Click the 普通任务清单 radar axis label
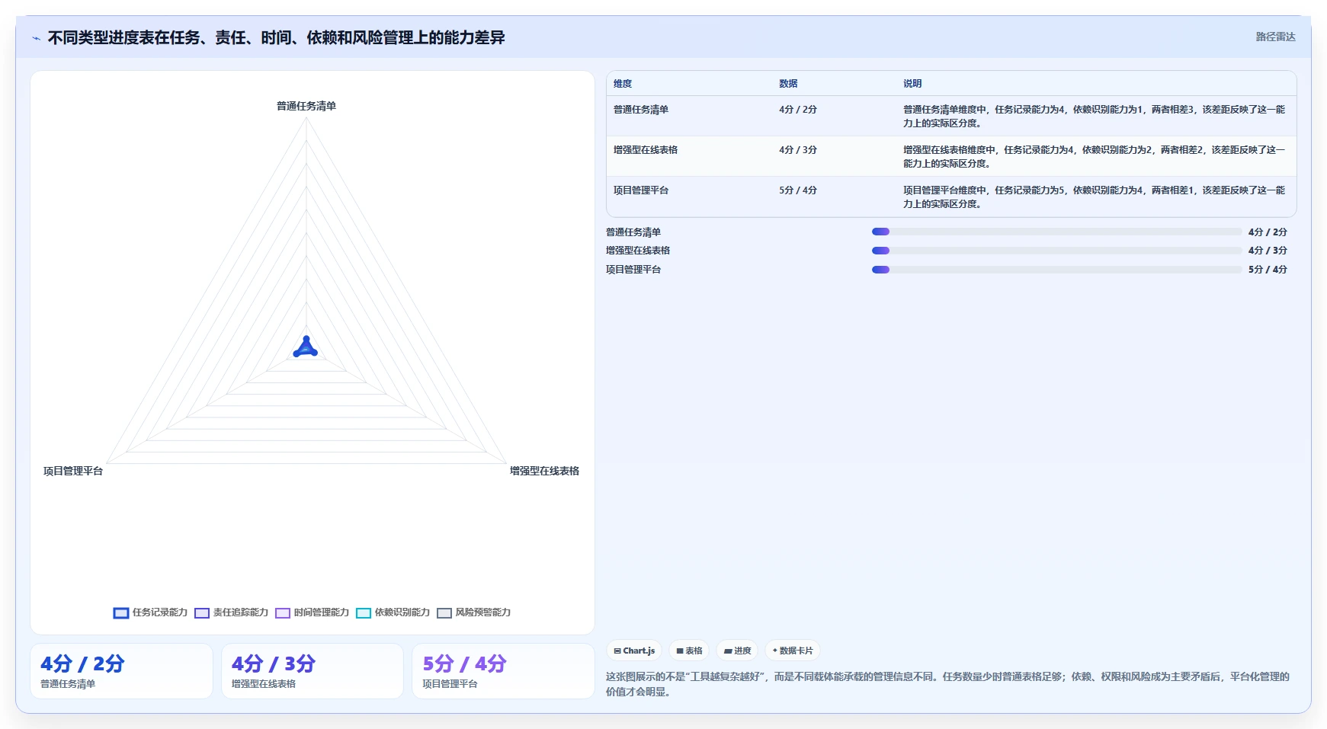Viewport: 1327px width, 729px height. click(x=306, y=106)
